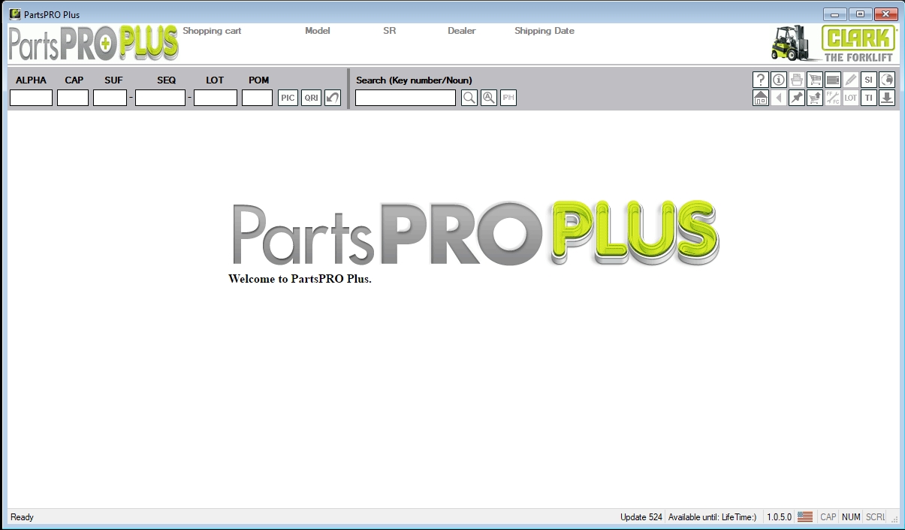Click the pushpin icon
The image size is (905, 530).
pyautogui.click(x=796, y=98)
